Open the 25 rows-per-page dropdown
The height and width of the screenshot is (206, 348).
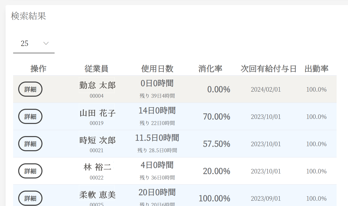[34, 43]
